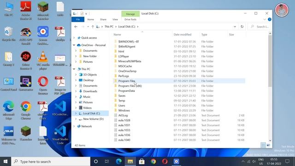Launch Microsoft Edge desktop shortcut

tap(8, 110)
